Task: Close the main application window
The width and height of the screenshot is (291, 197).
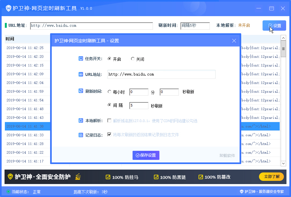Action: coord(283,8)
